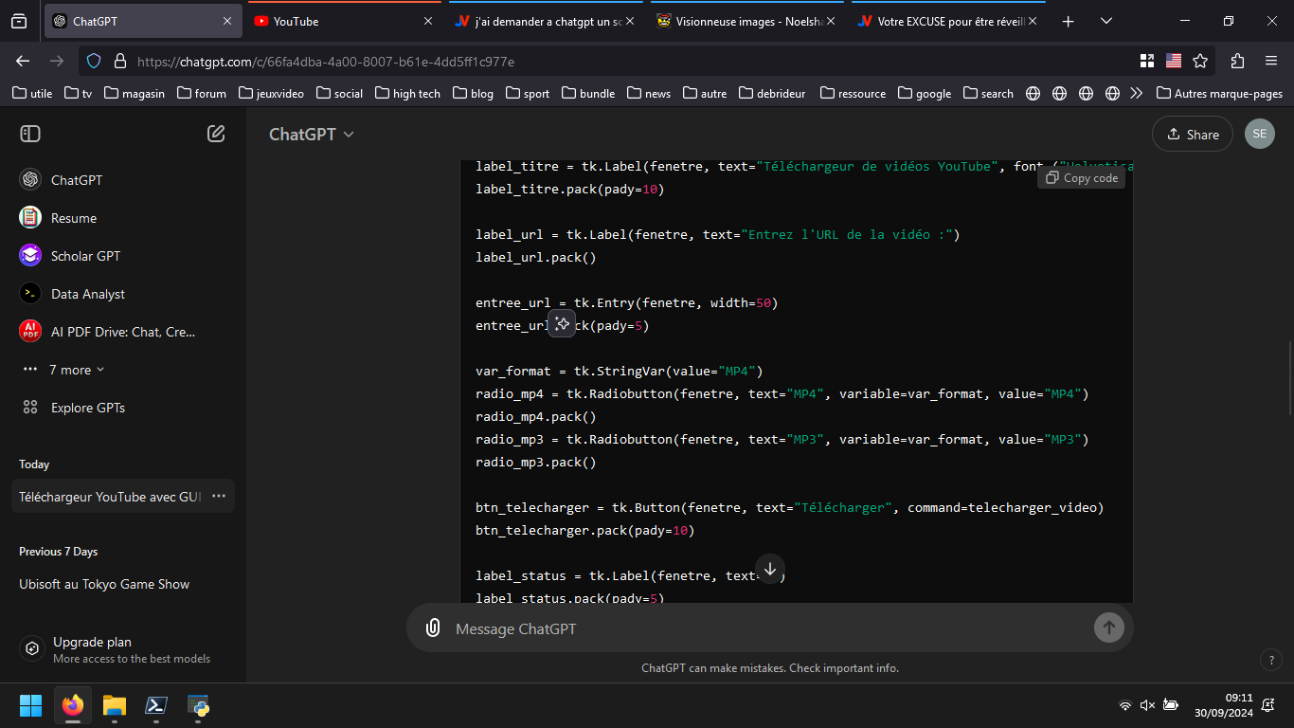Screen dimensions: 1294x728
Task: Close the ChatGPT sidebar
Action: click(30, 134)
